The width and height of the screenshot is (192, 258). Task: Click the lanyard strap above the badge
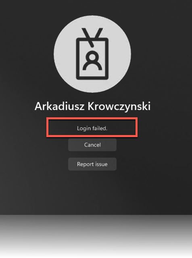tap(92, 37)
